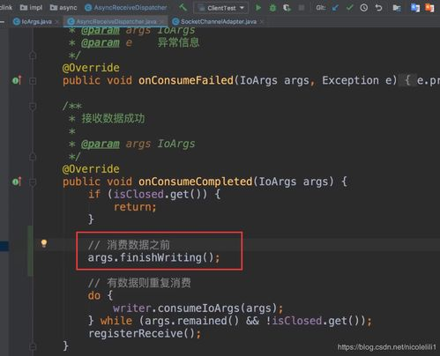Place the cursor in args.finishWriting() line
This screenshot has height=356, width=440.
(x=153, y=257)
